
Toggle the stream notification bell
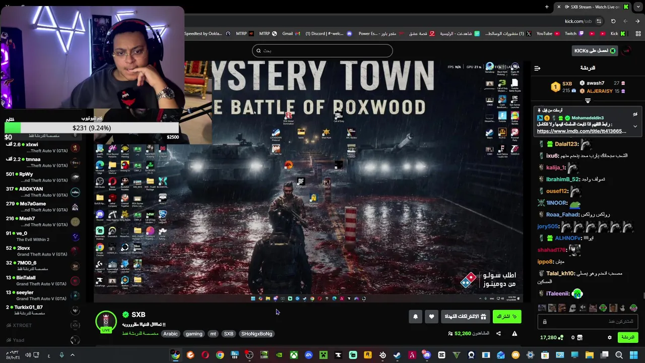coord(415,317)
